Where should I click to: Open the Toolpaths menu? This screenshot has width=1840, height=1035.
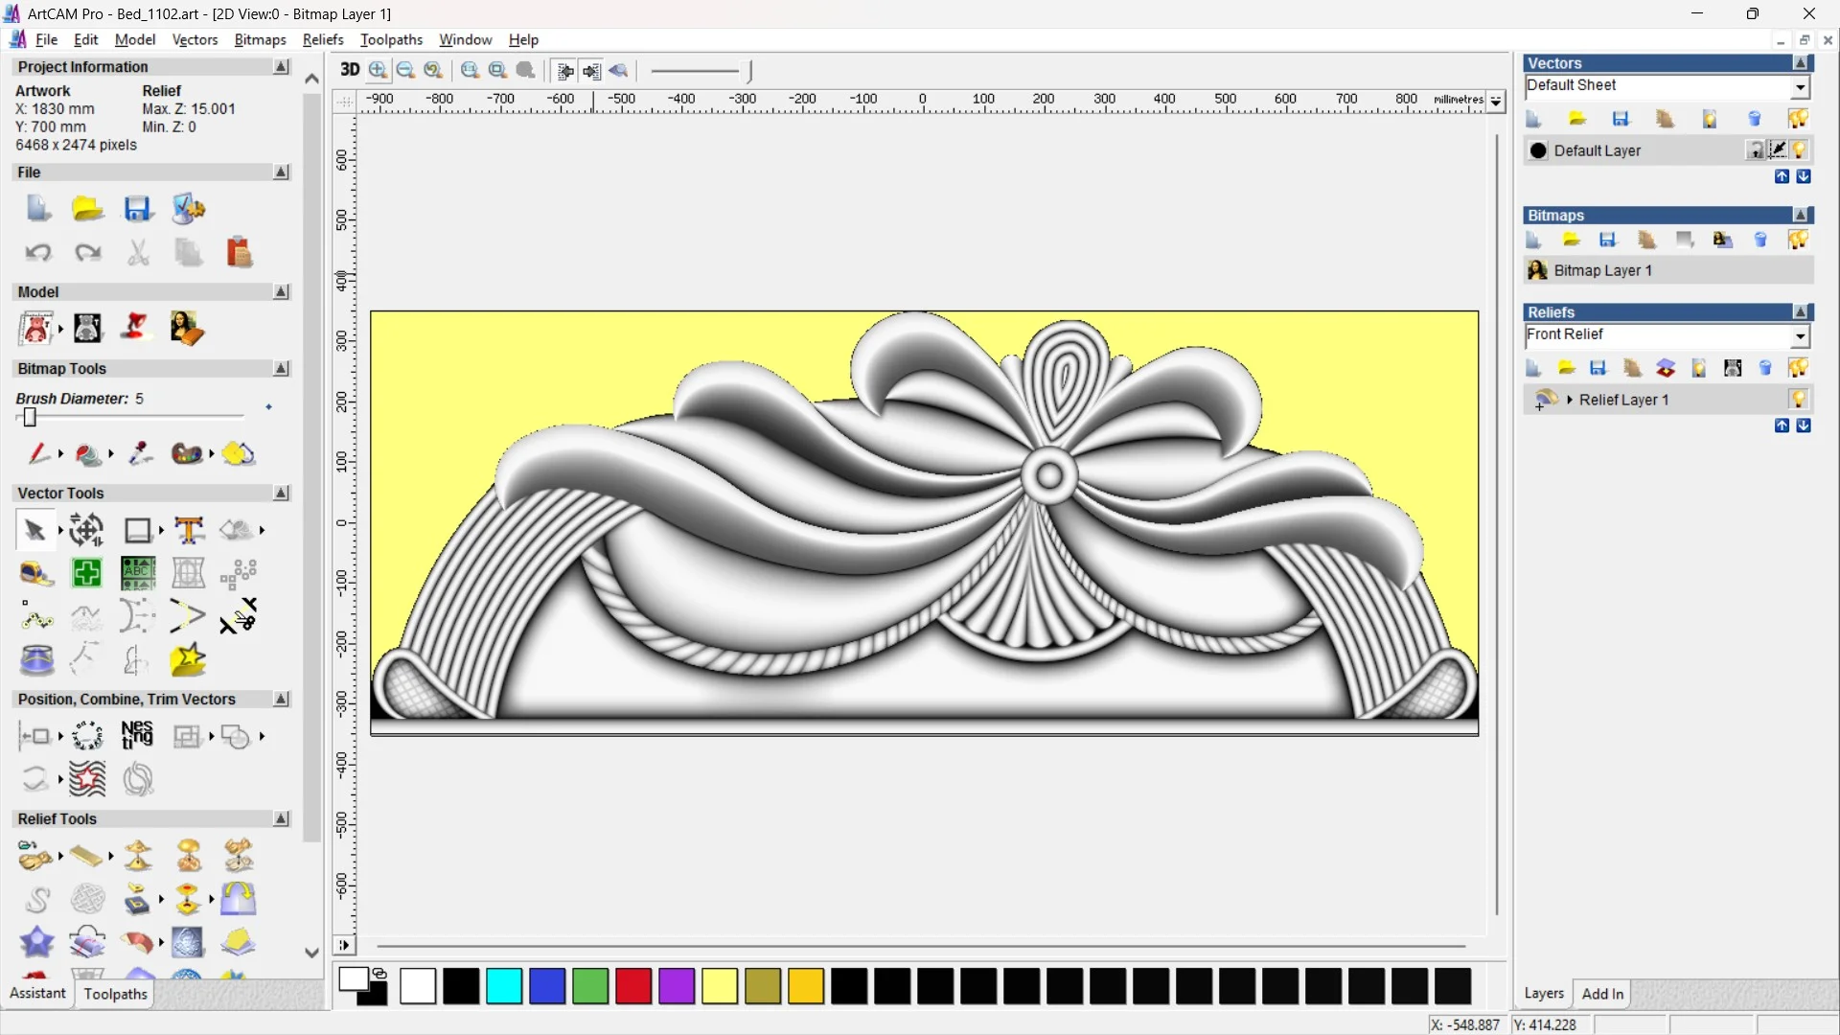391,39
